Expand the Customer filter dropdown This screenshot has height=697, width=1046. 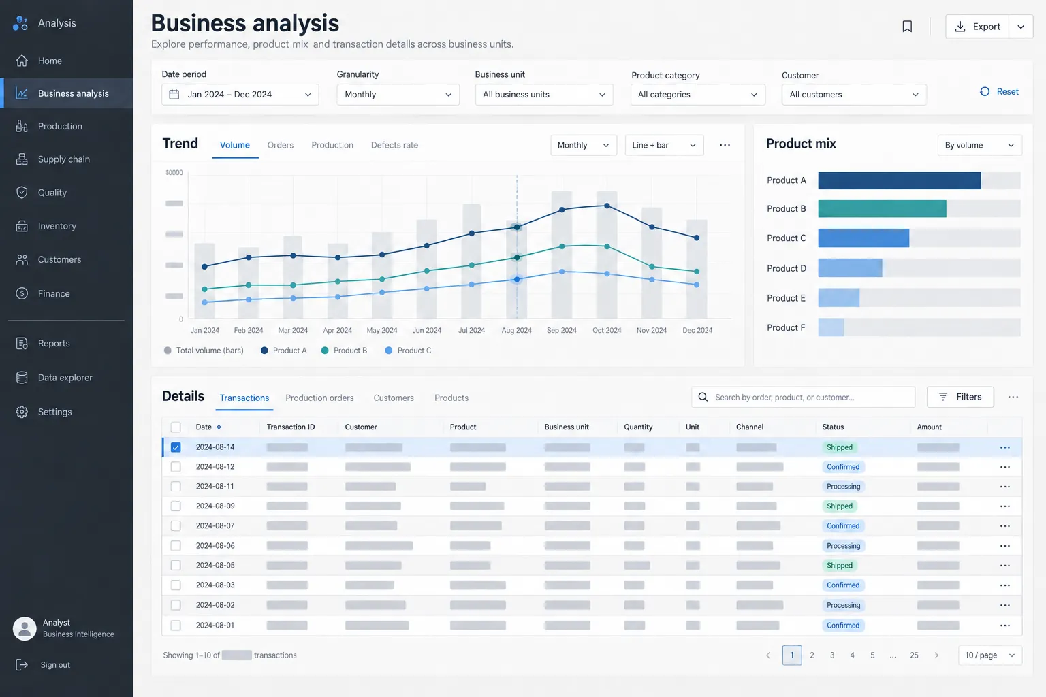[854, 95]
